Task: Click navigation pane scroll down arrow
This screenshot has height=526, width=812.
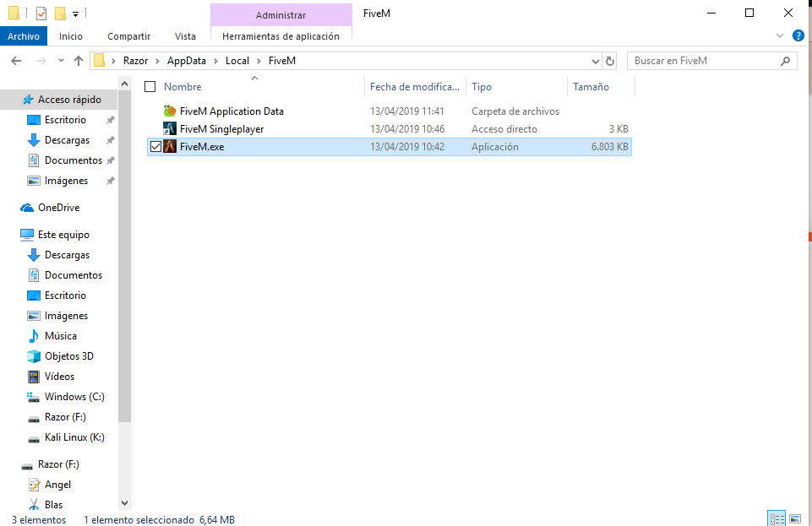Action: click(124, 502)
